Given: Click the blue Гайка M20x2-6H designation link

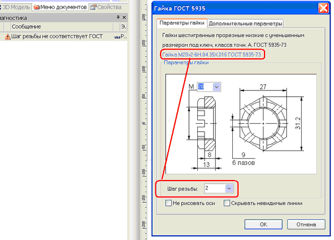Looking at the screenshot, I should (x=211, y=54).
